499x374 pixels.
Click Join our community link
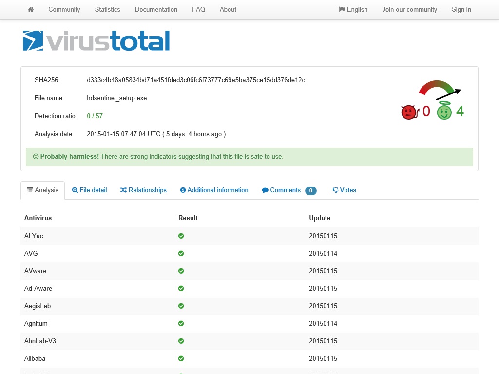[409, 10]
